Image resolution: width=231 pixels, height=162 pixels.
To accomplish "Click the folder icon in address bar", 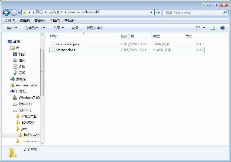I will pos(24,12).
